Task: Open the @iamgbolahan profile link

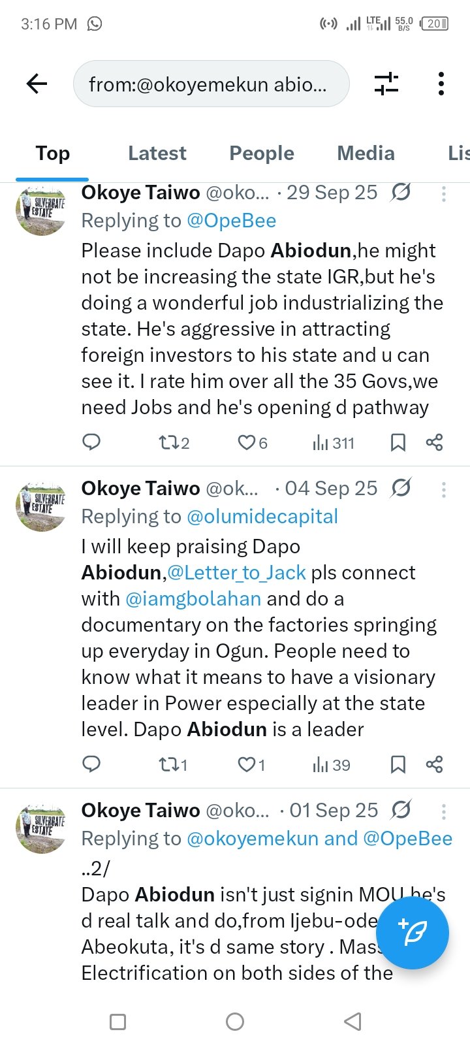Action: click(x=193, y=599)
